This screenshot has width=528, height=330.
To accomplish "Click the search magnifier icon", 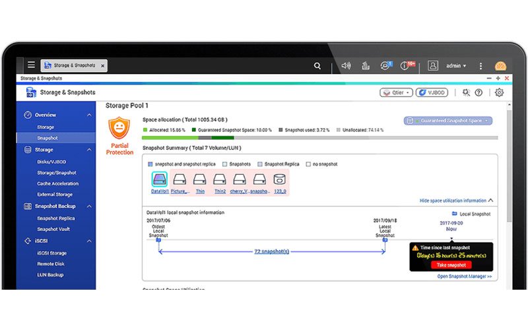I will pyautogui.click(x=317, y=66).
